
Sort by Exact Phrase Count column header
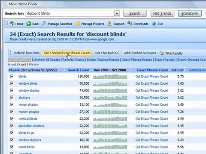(x=150, y=70)
